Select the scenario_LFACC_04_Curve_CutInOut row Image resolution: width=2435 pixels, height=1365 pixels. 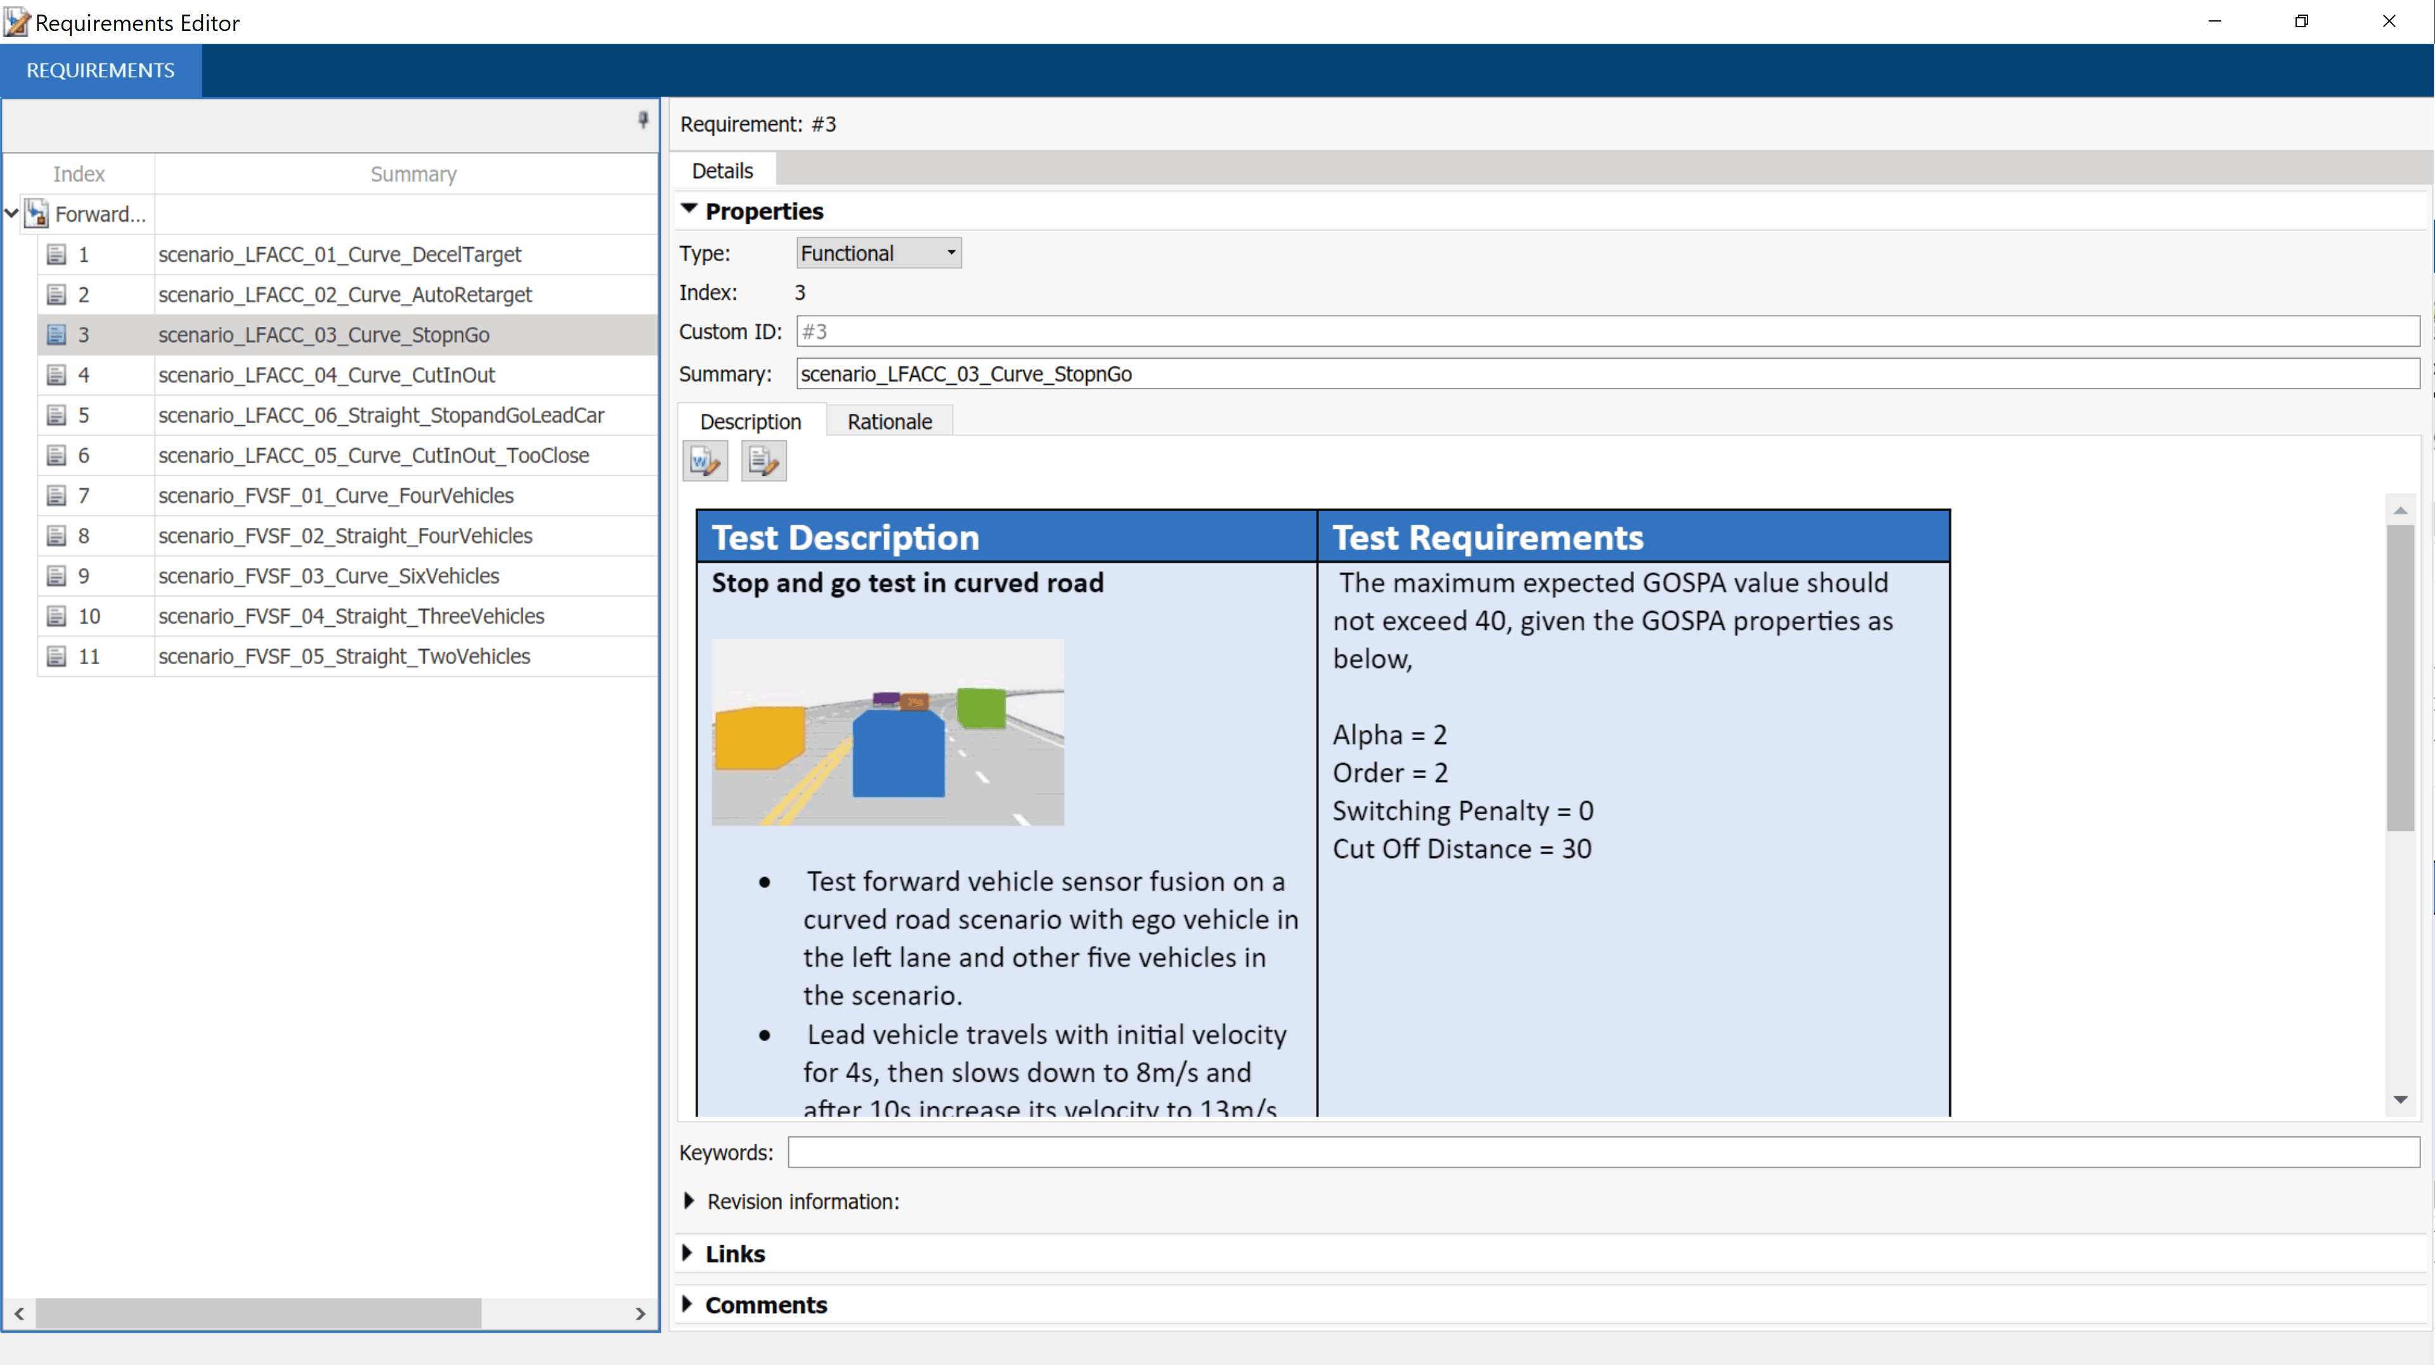(326, 375)
